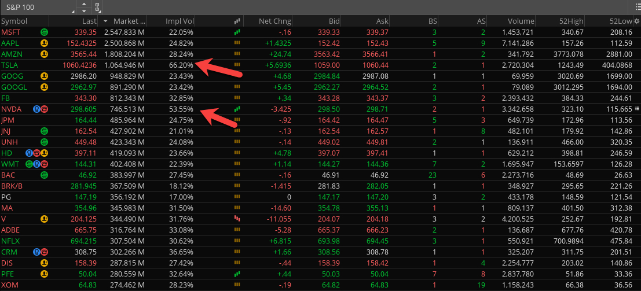Click the up arrow of the watchlist stepper
This screenshot has height=291, width=641.
coord(85,5)
